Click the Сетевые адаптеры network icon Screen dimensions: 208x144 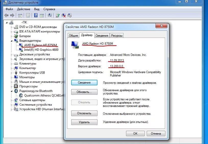click(x=16, y=100)
